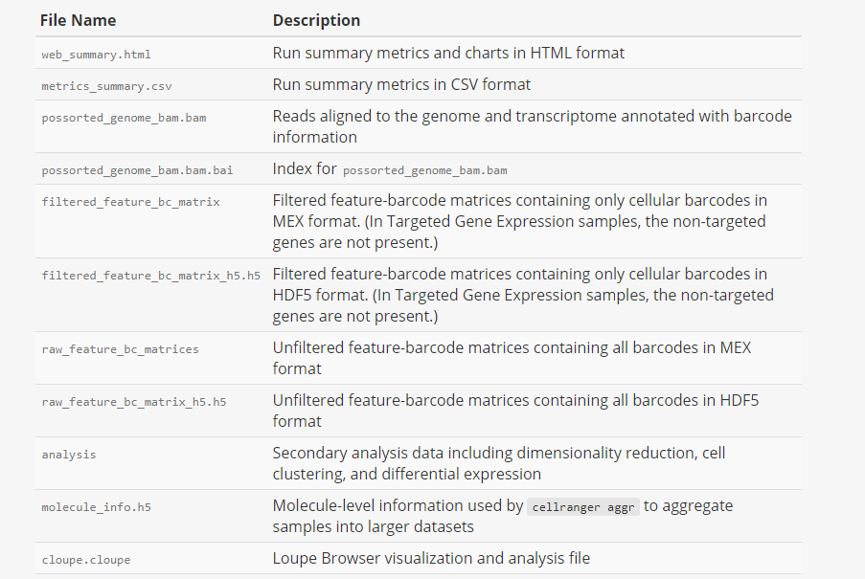Click the Run summary metrics HTML description
Image resolution: width=865 pixels, height=579 pixels.
(448, 53)
